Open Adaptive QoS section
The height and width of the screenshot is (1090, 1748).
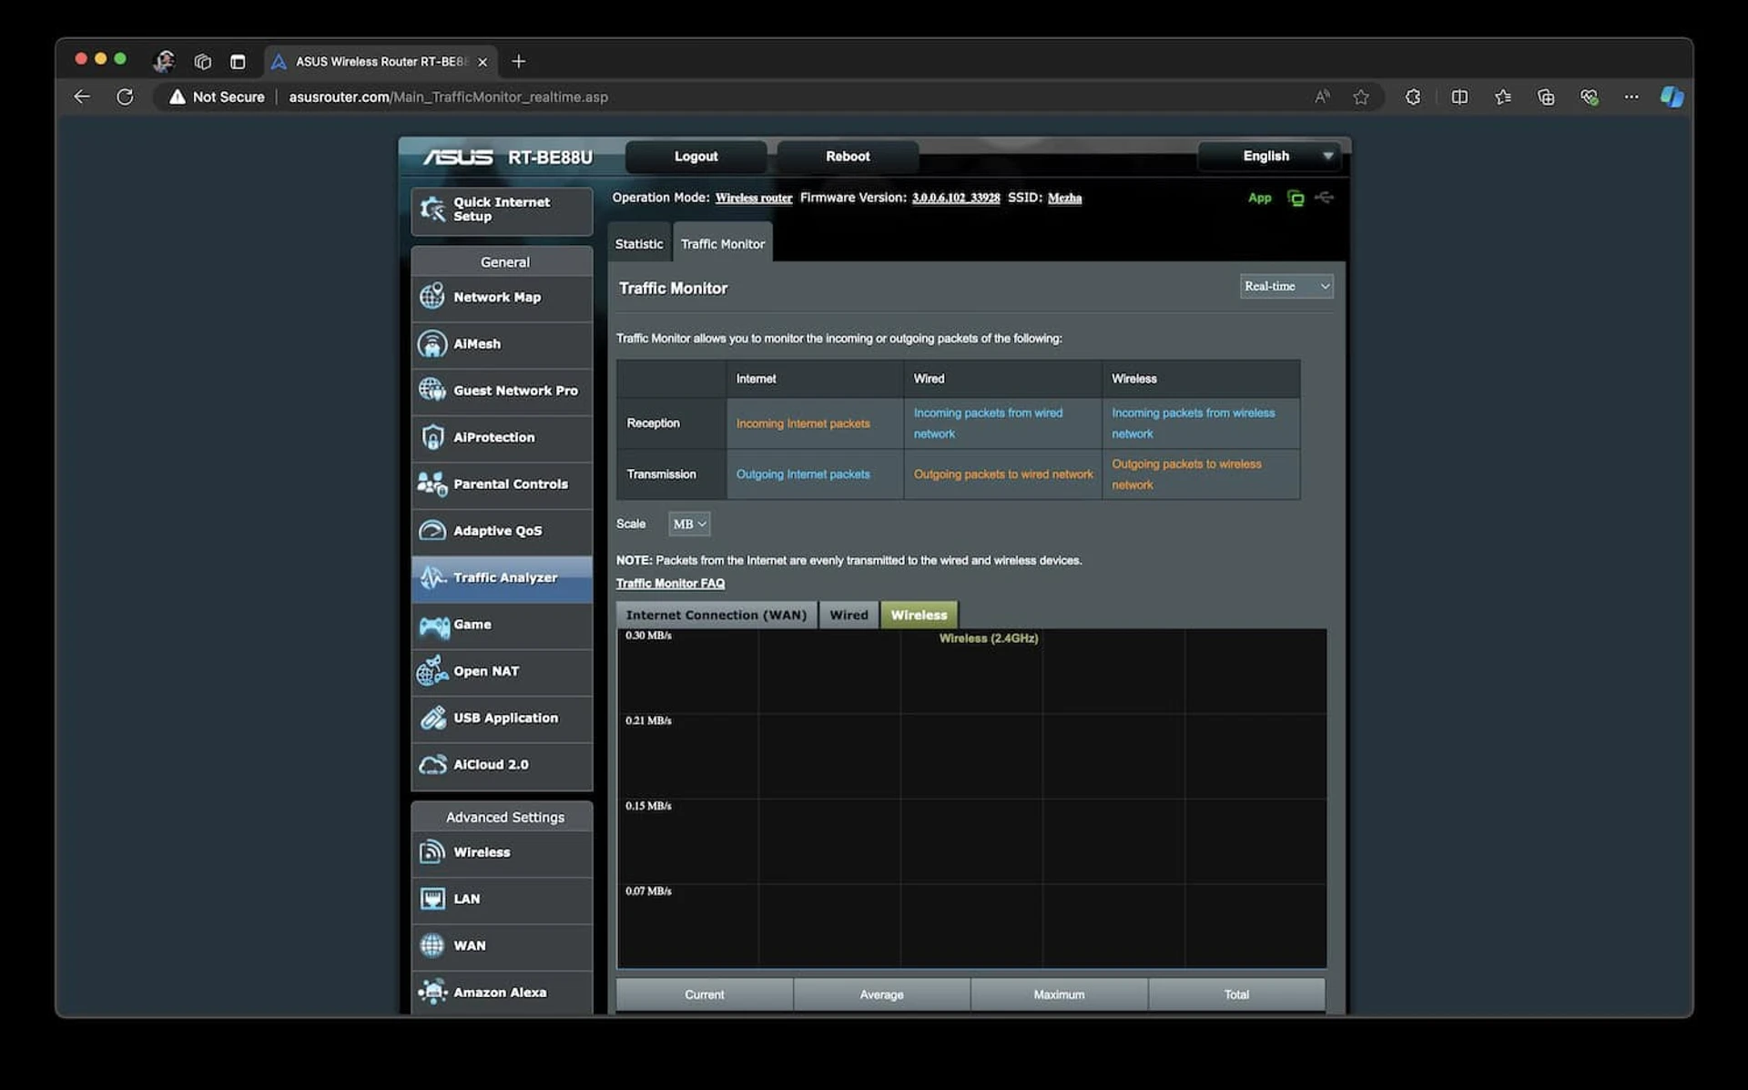click(502, 531)
